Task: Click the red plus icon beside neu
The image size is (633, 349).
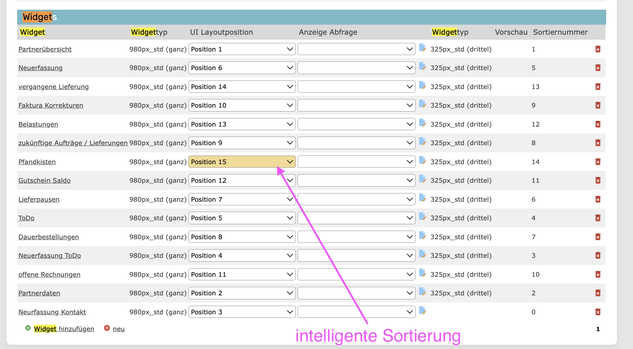Action: tap(107, 328)
